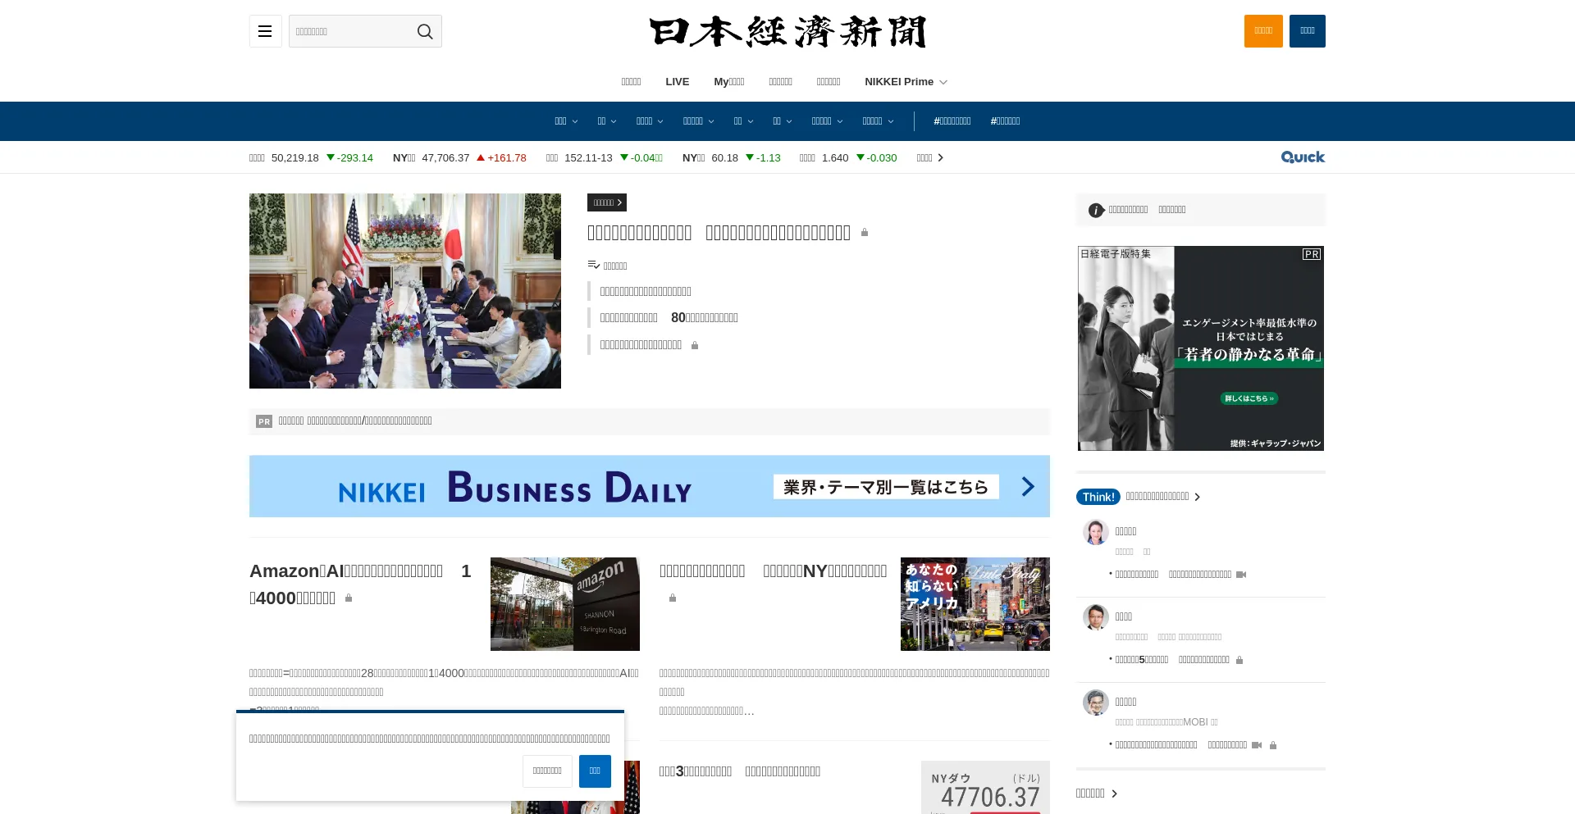Click the gray PR badge below the top story
This screenshot has height=814, width=1575.
264,421
